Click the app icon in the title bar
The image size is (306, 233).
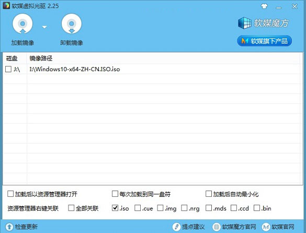[6, 6]
